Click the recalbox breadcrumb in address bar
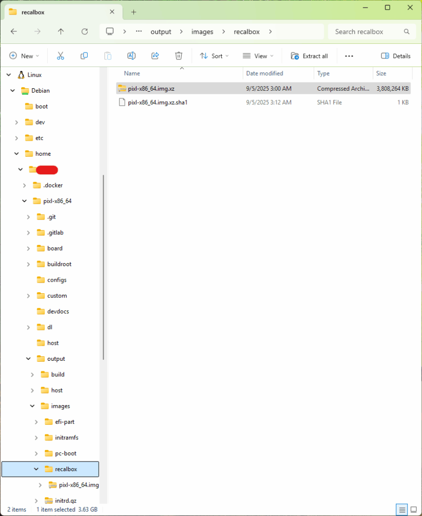Viewport: 422px width, 516px height. 247,32
